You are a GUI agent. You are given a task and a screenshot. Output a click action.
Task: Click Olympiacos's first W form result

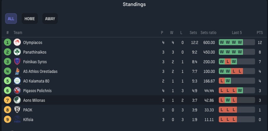(x=222, y=42)
